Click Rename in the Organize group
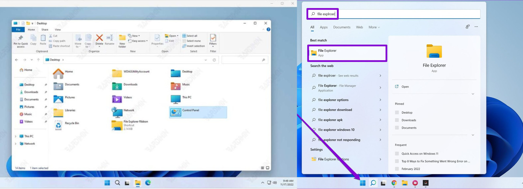 tap(109, 40)
